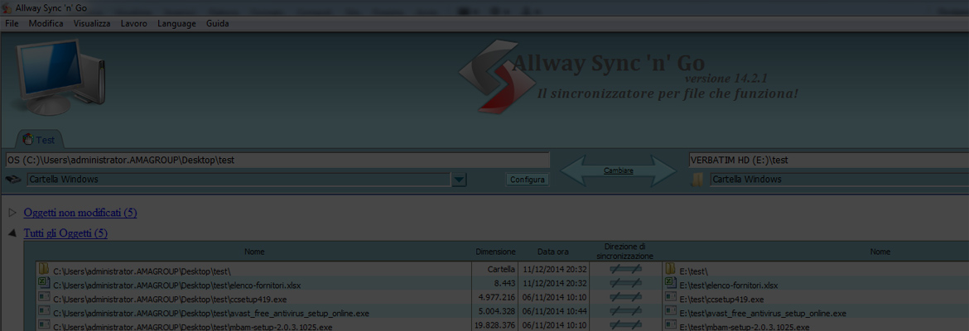Image resolution: width=969 pixels, height=331 pixels.
Task: Click the size value 19.828.376
Action: point(494,326)
